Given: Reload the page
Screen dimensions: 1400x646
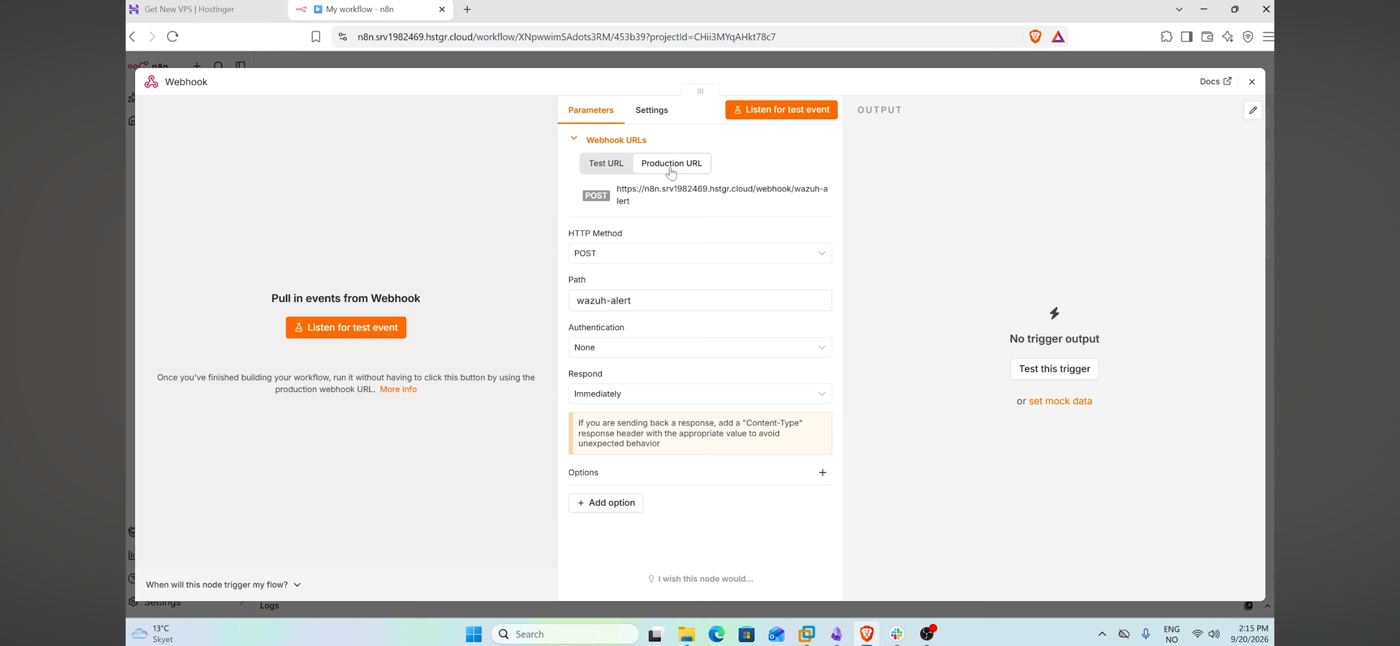Looking at the screenshot, I should point(173,37).
